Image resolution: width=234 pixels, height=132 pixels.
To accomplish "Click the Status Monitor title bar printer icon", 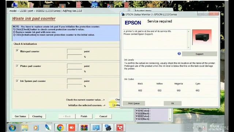I will [x=123, y=14].
